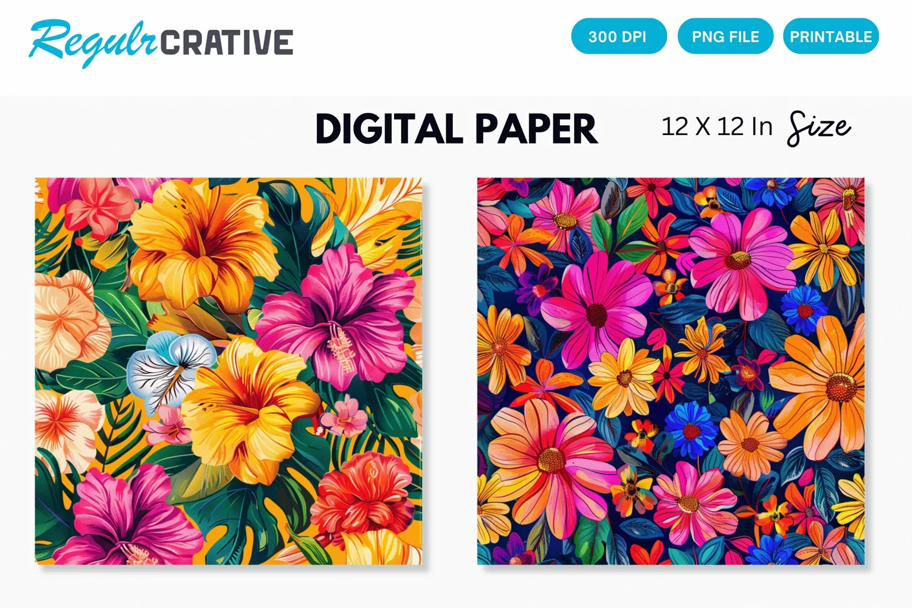The image size is (912, 608).
Task: Click the bold CRATIVE wordmark
Action: click(227, 43)
